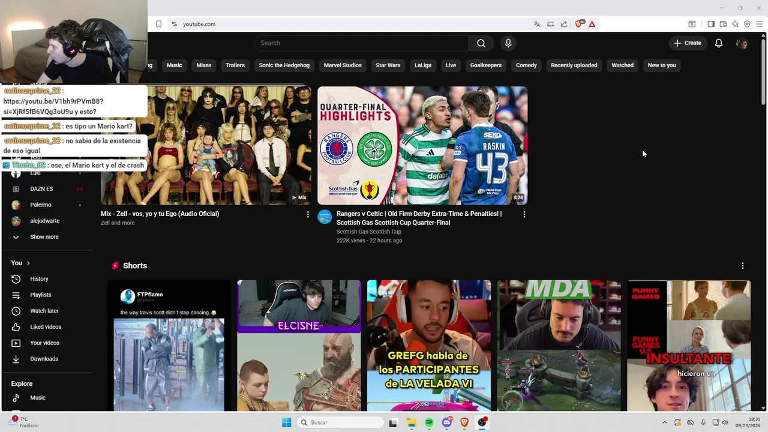This screenshot has height=432, width=768.
Task: Open options menu for Rangers v Celtic video
Action: point(524,214)
